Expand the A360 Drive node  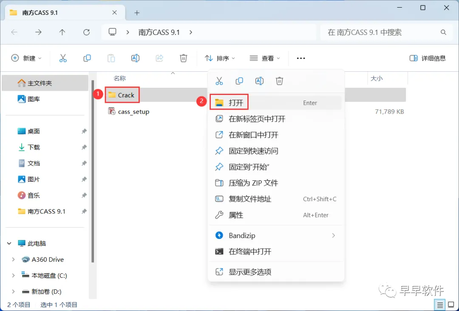pos(13,259)
